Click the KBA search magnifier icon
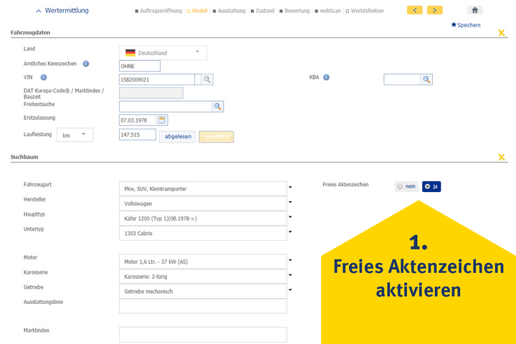Image resolution: width=516 pixels, height=344 pixels. coord(426,80)
